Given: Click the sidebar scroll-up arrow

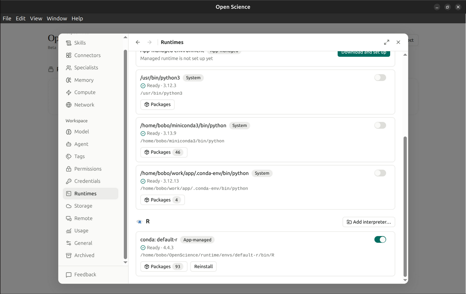Looking at the screenshot, I should pyautogui.click(x=125, y=37).
